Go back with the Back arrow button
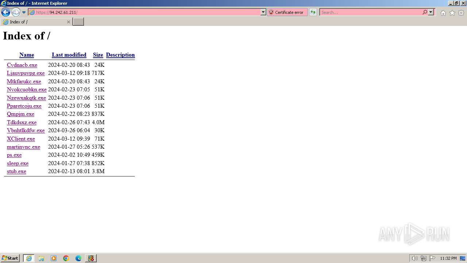 tap(5, 12)
